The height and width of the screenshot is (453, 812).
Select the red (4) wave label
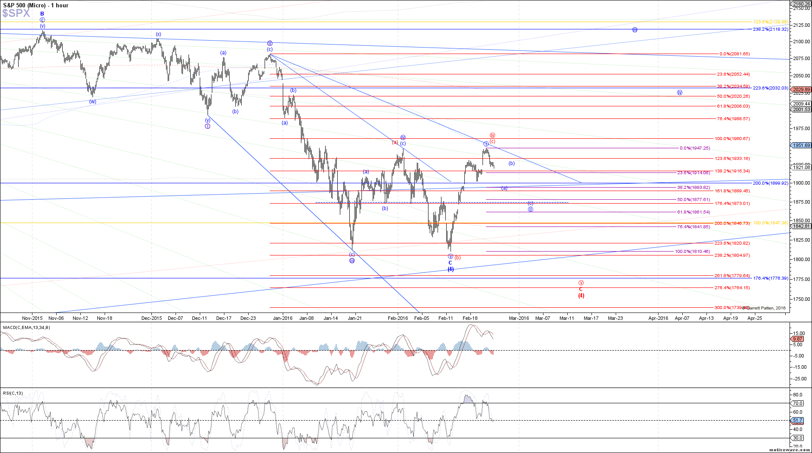[581, 296]
